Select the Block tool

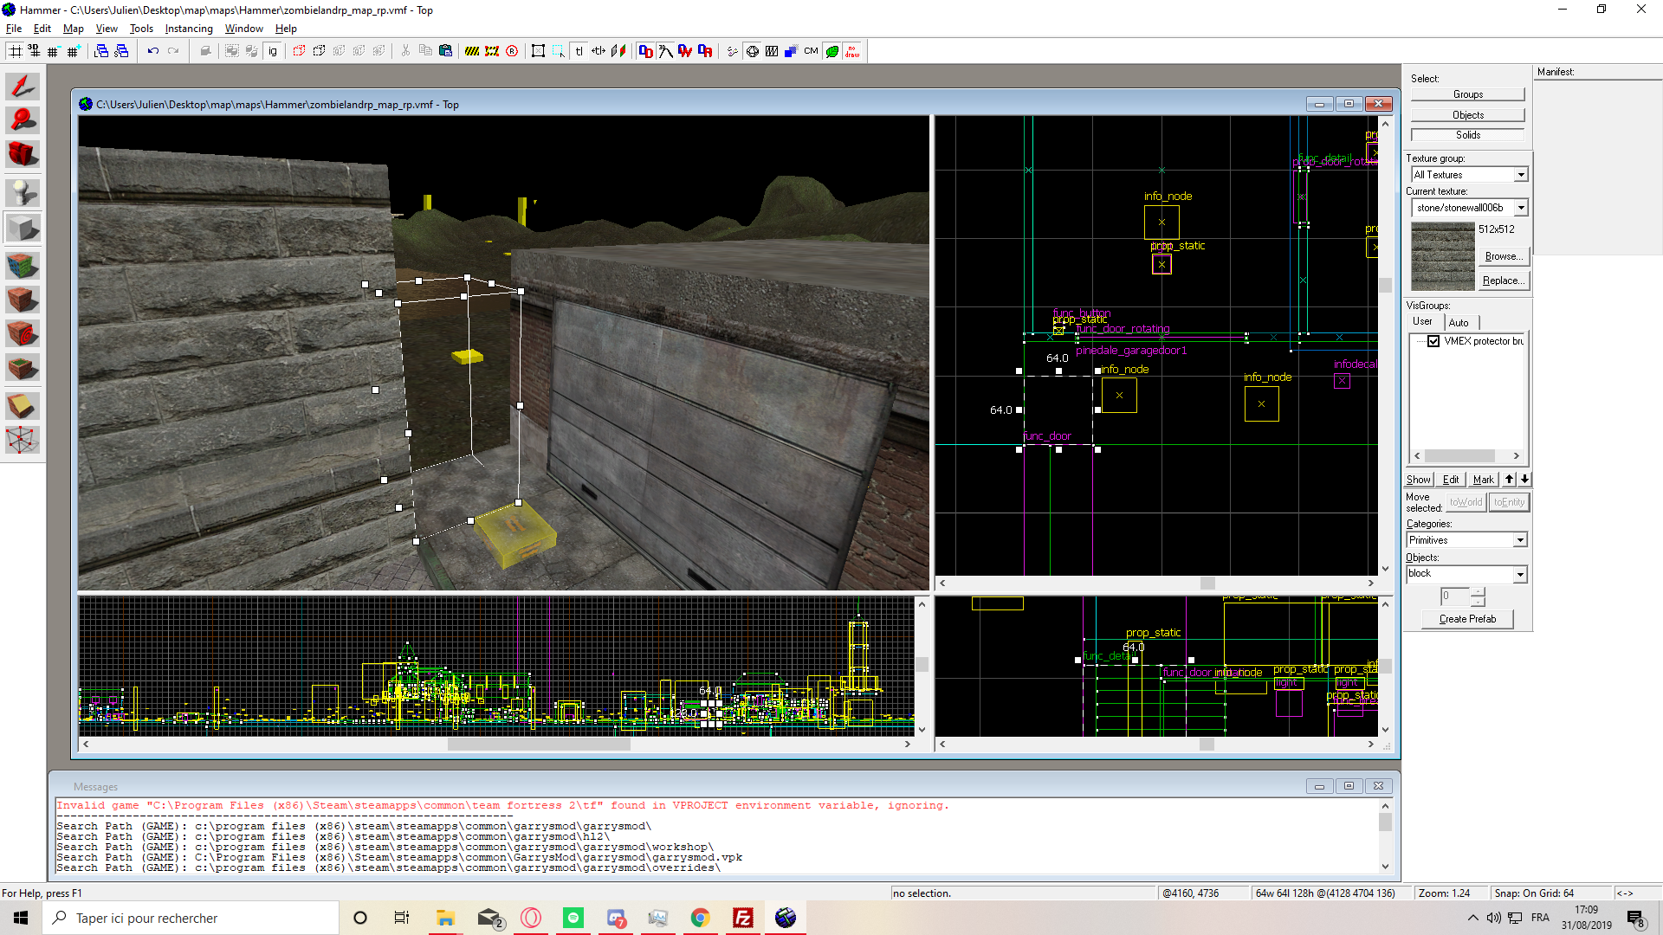click(x=23, y=229)
